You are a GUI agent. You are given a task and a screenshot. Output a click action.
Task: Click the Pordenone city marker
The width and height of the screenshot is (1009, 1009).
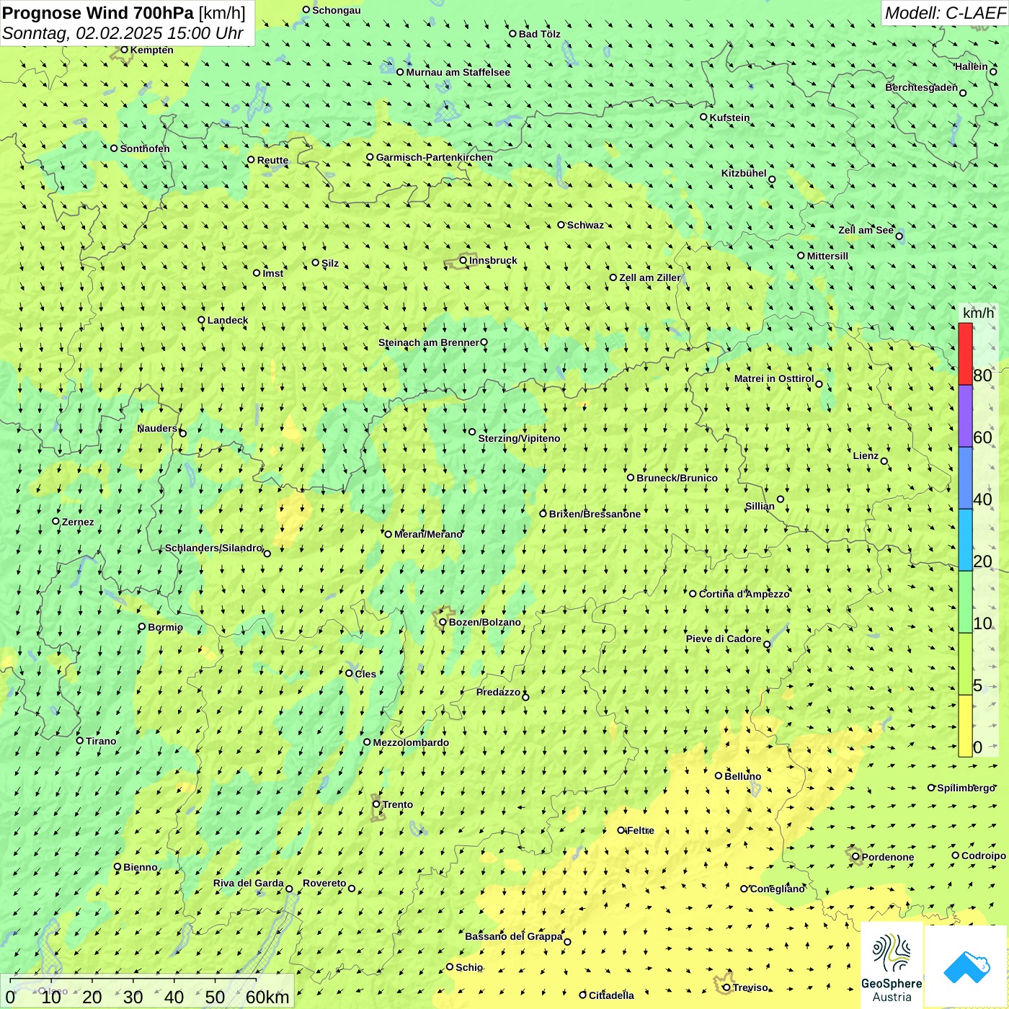point(855,857)
